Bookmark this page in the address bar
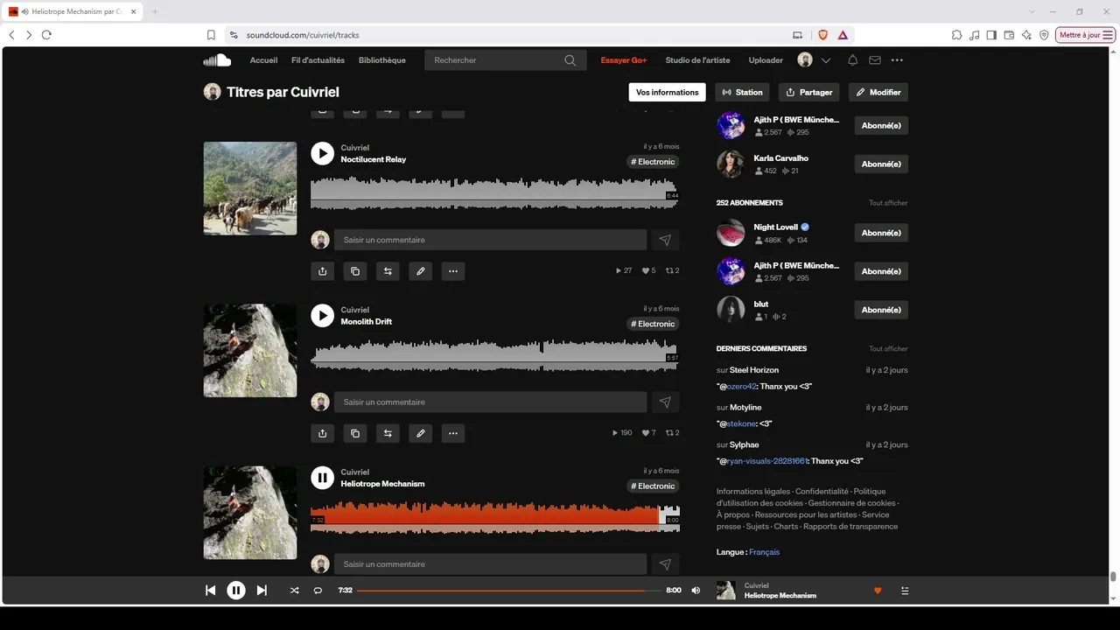Screen dimensions: 1120x630 point(211,35)
